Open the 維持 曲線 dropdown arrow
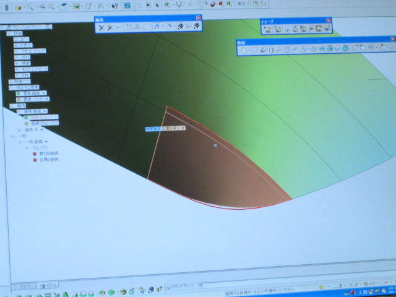 [x=45, y=111]
